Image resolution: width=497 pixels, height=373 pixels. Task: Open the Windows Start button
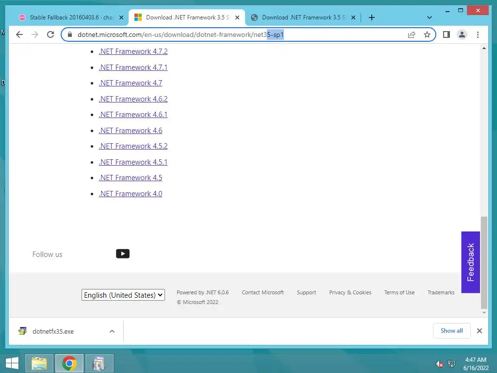tap(12, 363)
